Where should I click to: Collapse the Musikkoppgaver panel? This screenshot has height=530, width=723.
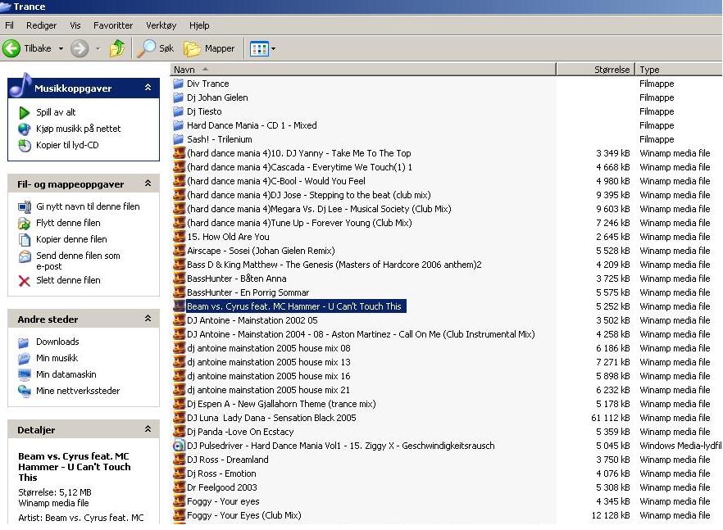click(x=148, y=87)
